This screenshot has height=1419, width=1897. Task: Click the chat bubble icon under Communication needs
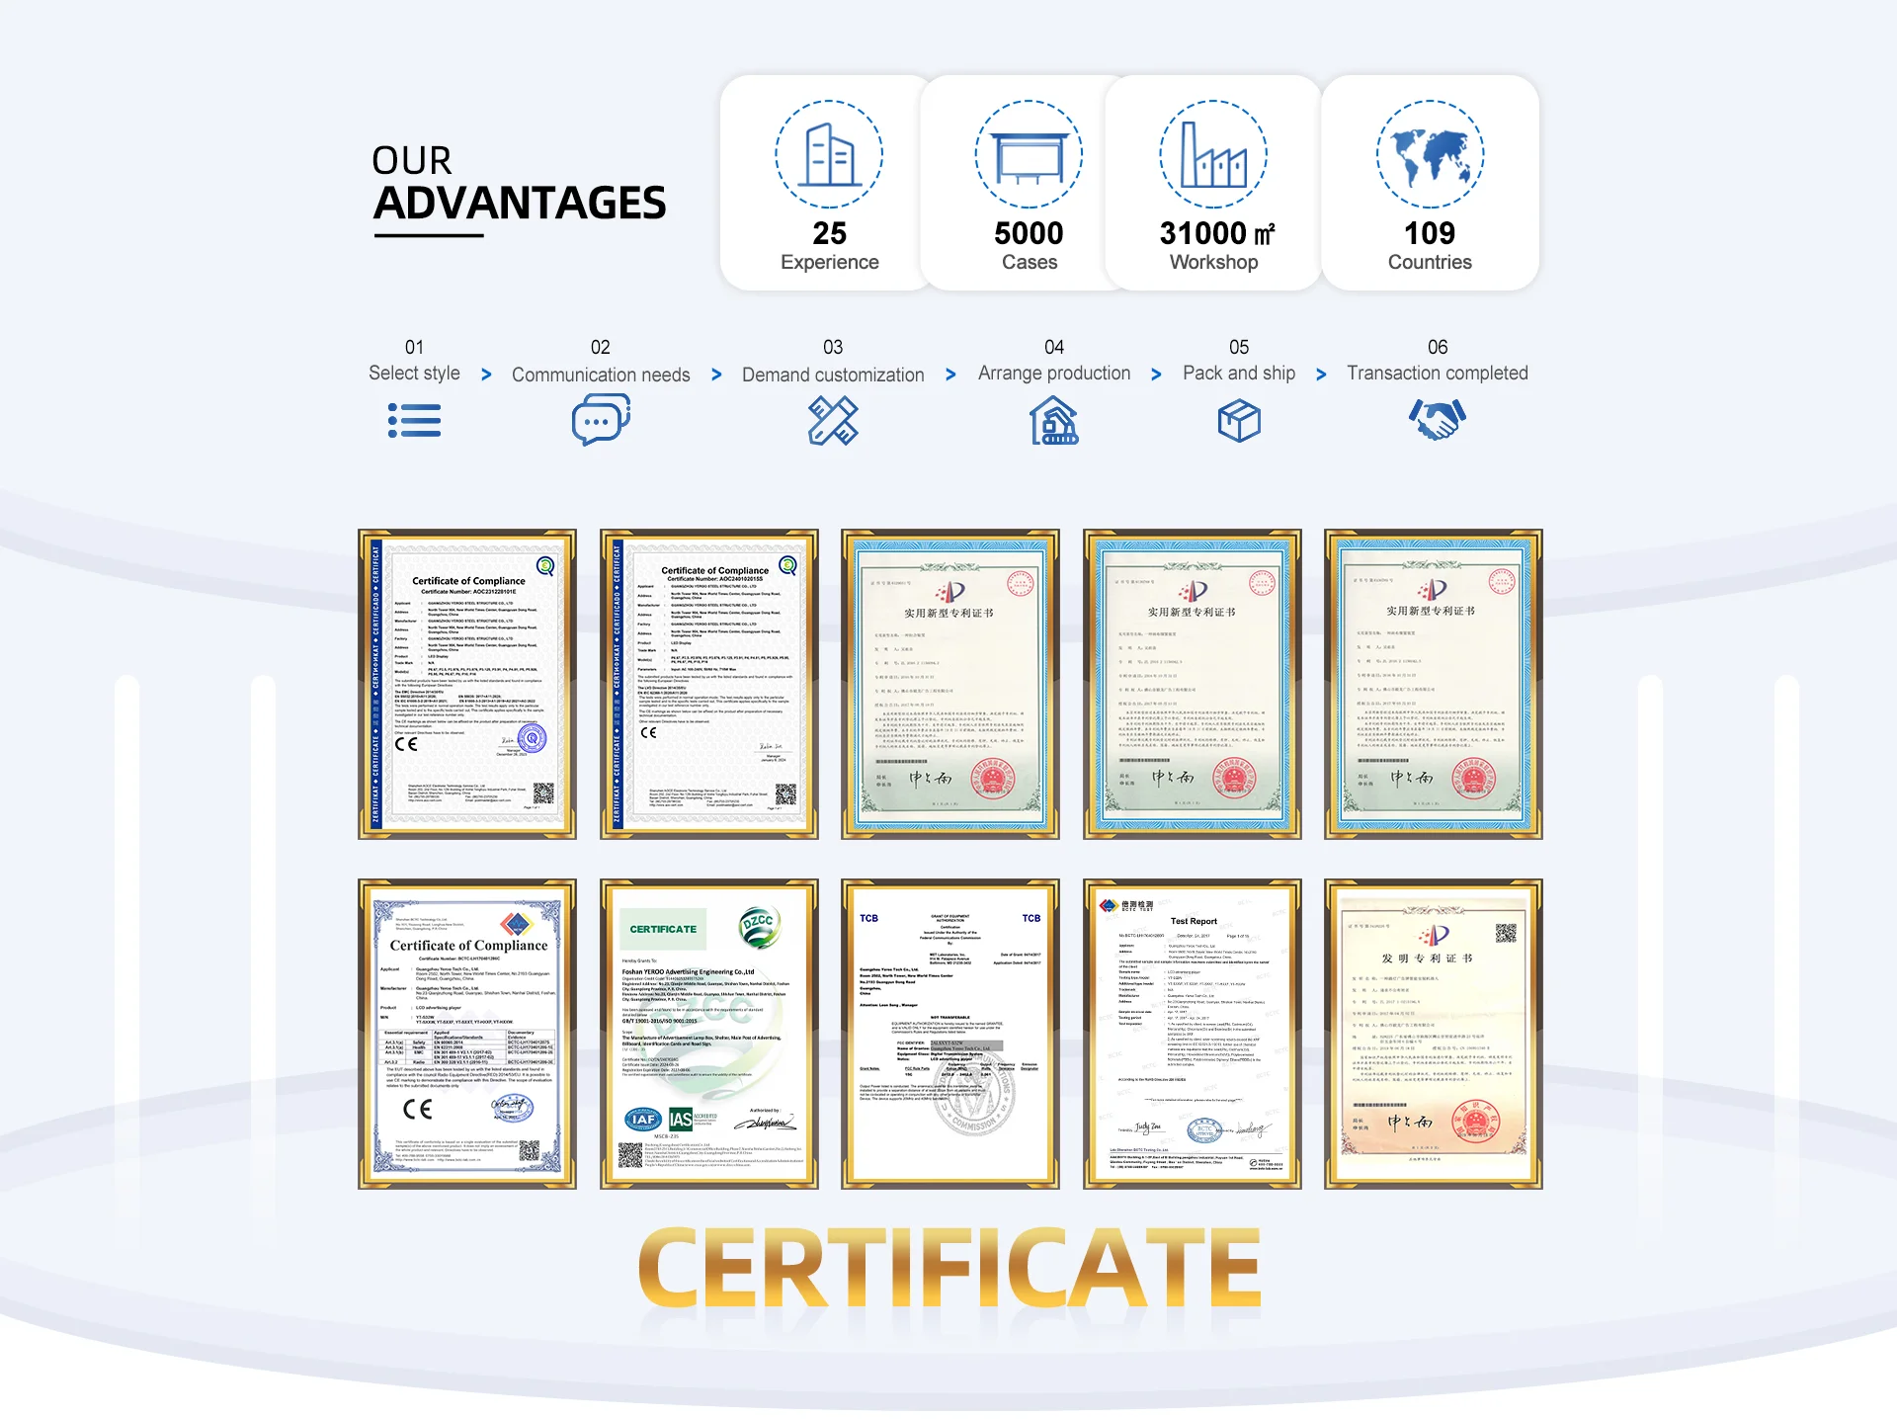(600, 420)
